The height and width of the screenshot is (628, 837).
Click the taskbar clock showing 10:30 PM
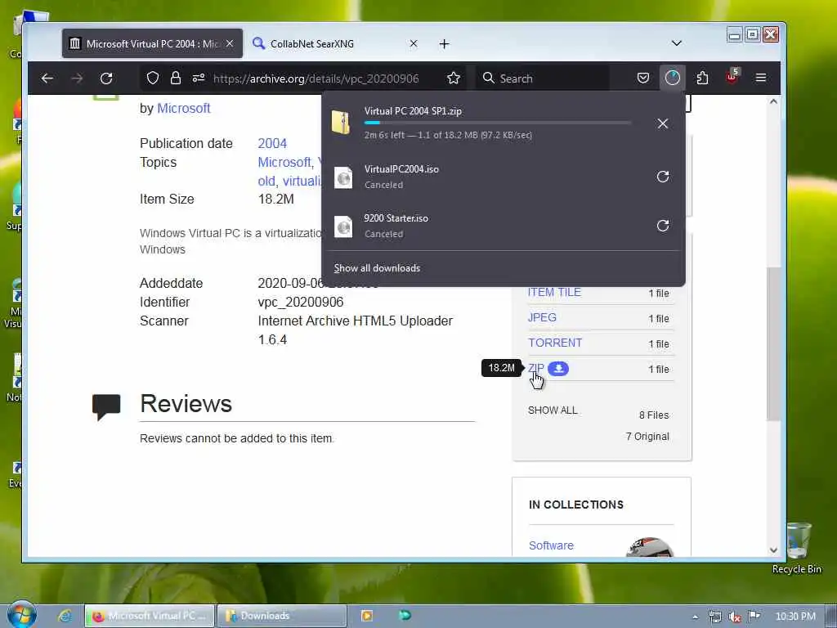point(794,617)
